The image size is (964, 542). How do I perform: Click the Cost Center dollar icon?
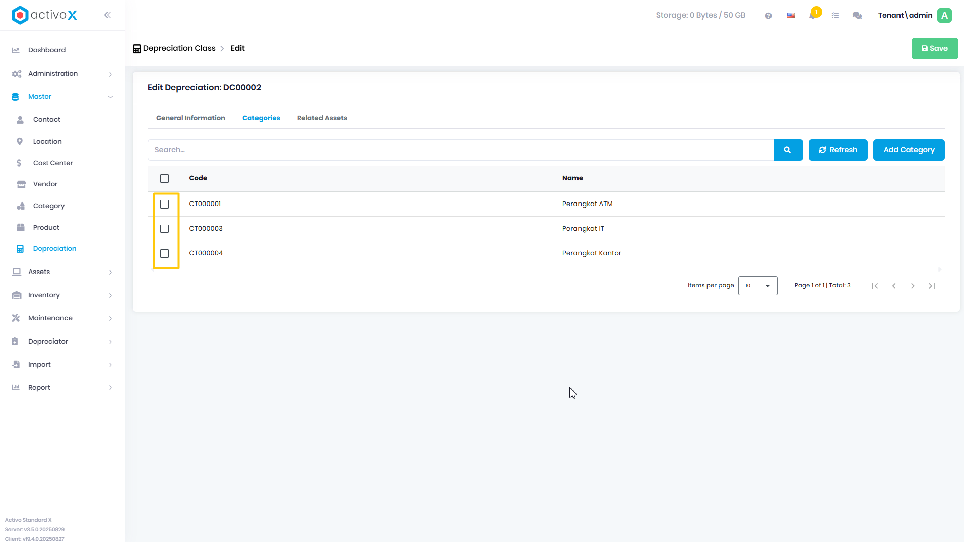19,163
